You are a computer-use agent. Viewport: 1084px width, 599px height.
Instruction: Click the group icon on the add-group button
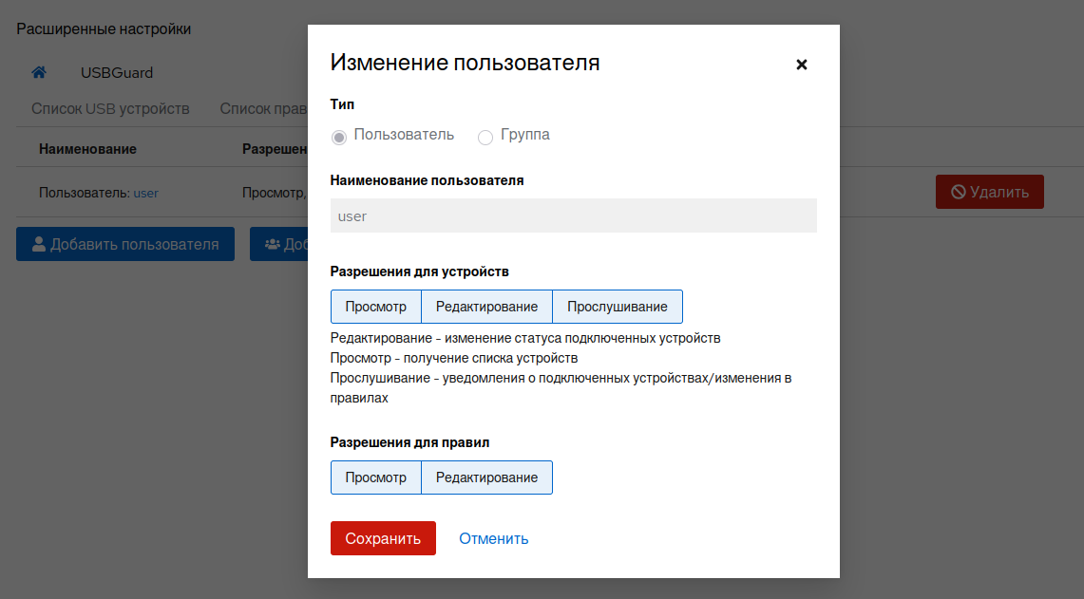click(273, 244)
